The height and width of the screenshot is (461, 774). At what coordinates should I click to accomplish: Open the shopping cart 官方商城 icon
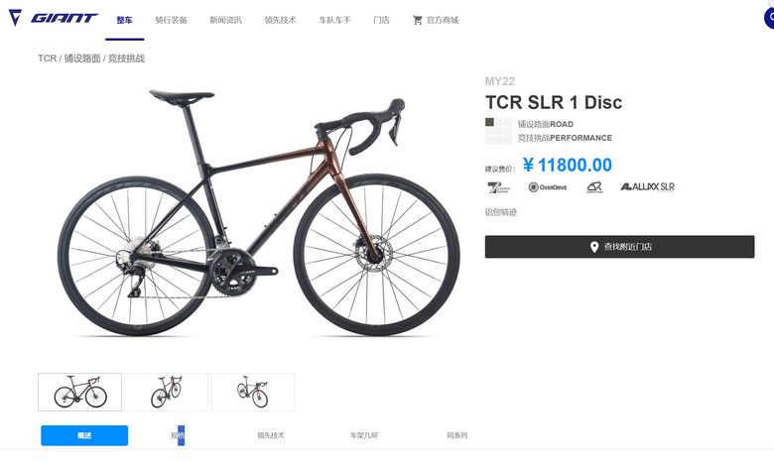pyautogui.click(x=418, y=20)
